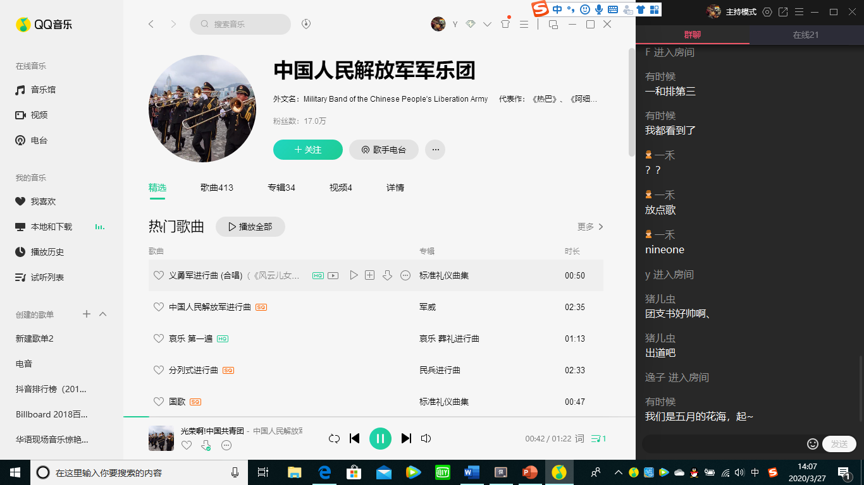Click the 关注 follow button
The height and width of the screenshot is (485, 864).
pos(308,150)
